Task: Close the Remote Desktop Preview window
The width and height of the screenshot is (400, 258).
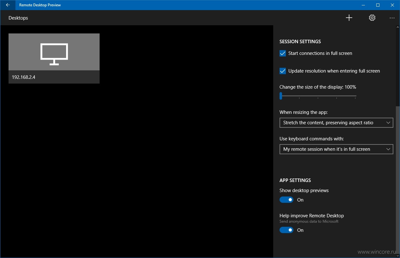Action: coord(392,5)
